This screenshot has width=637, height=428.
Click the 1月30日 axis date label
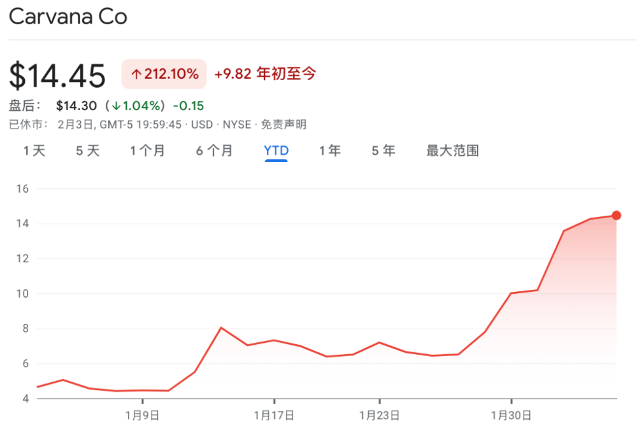[511, 415]
